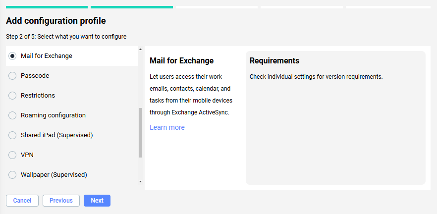437x214 pixels.
Task: Click the third wizard progress step bar
Action: [217, 7]
